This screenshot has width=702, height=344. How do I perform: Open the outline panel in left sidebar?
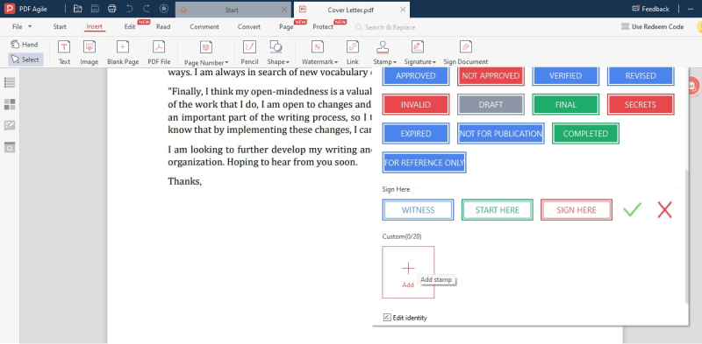click(x=10, y=82)
